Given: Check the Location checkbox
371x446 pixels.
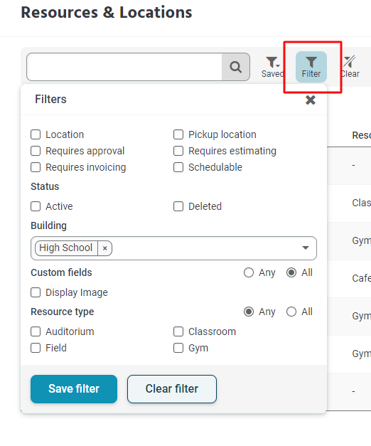Looking at the screenshot, I should click(36, 134).
